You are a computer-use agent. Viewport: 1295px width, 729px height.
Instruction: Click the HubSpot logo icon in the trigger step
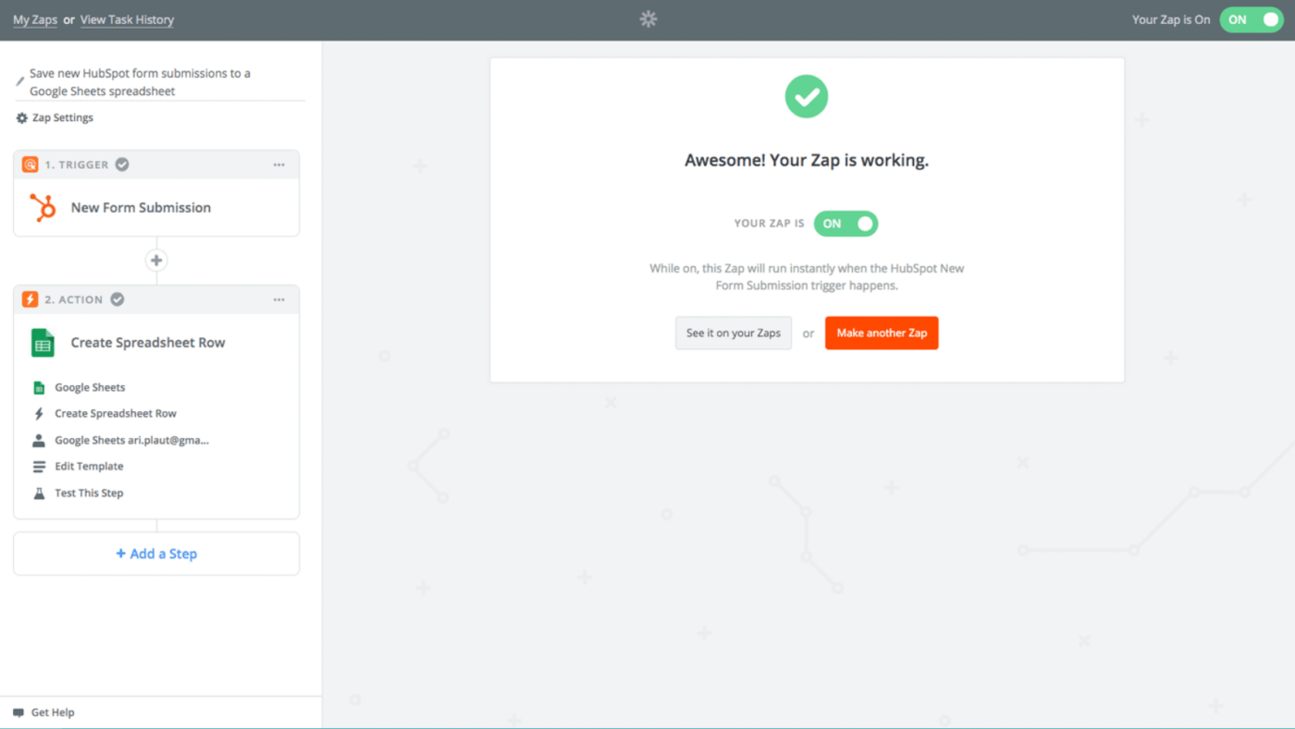coord(43,208)
